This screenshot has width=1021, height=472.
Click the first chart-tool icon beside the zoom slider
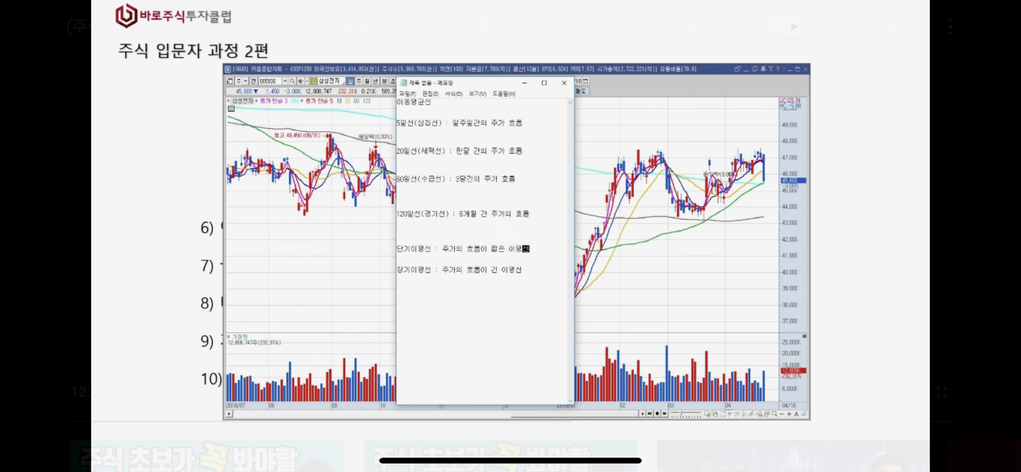[707, 413]
